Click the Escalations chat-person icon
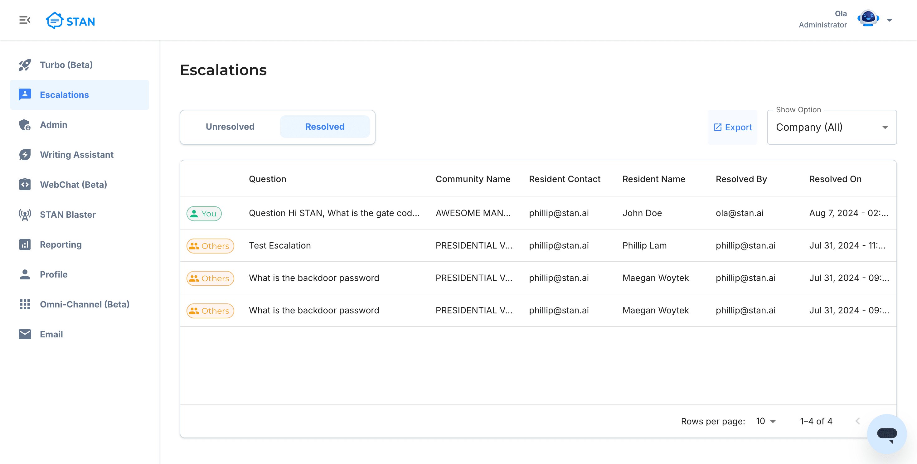 coord(25,95)
